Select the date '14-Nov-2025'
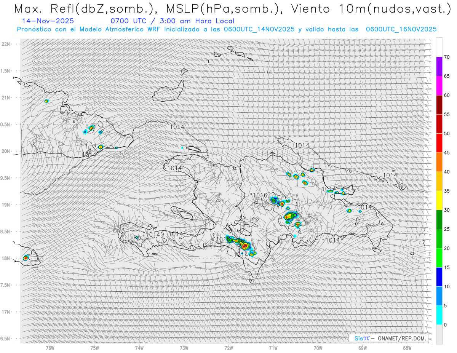Image resolution: width=457 pixels, height=353 pixels. (x=48, y=21)
